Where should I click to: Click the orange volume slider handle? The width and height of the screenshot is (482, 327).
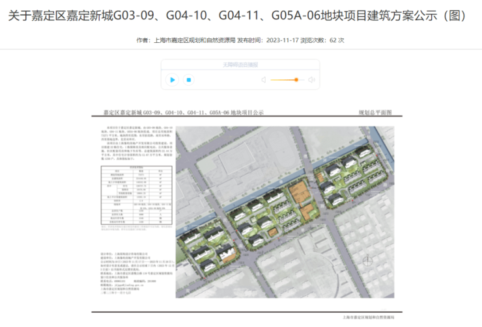tap(296, 79)
